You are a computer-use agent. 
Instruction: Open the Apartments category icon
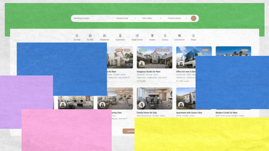tap(120, 37)
